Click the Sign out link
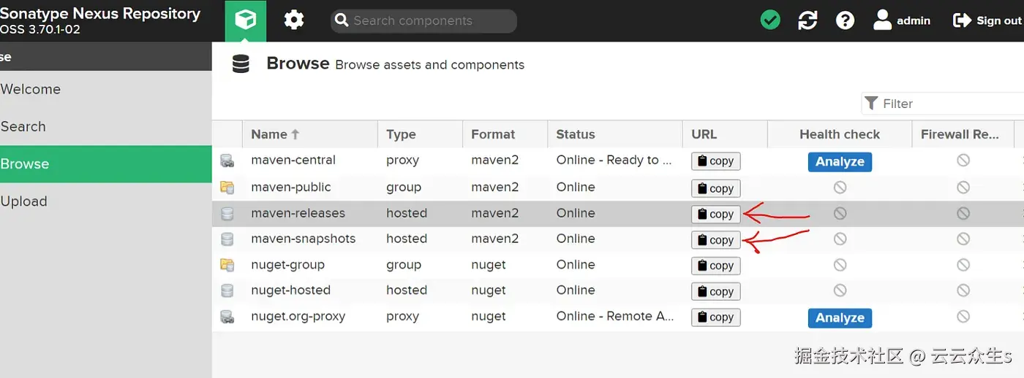This screenshot has height=378, width=1024. click(x=987, y=20)
